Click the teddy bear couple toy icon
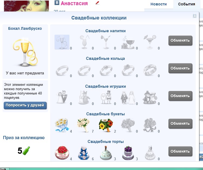This screenshot has width=203, height=170. coord(150,97)
